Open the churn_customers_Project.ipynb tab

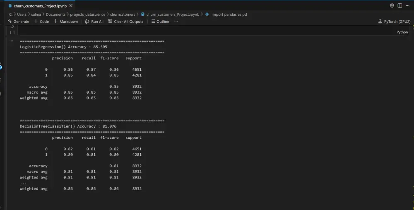40,6
